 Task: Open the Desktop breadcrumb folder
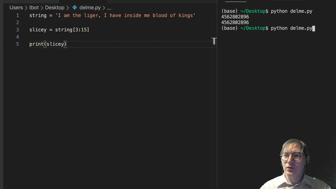[55, 8]
